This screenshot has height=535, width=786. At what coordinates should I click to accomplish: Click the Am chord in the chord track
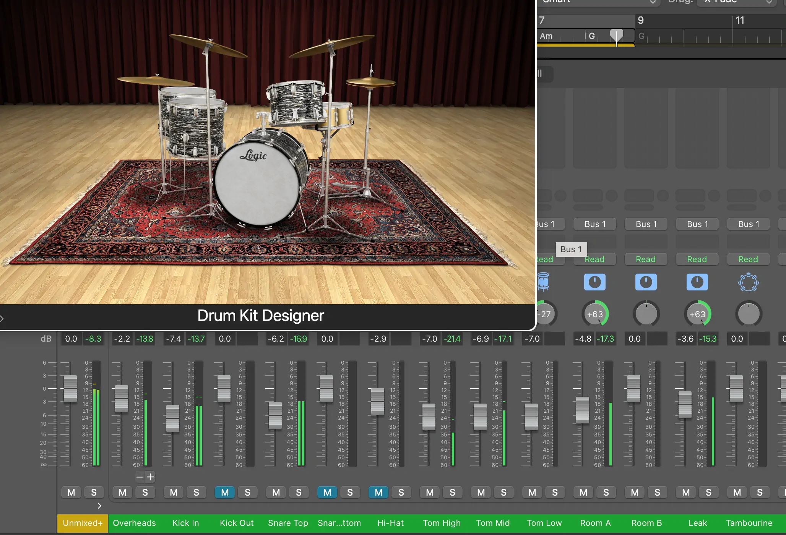pyautogui.click(x=546, y=36)
